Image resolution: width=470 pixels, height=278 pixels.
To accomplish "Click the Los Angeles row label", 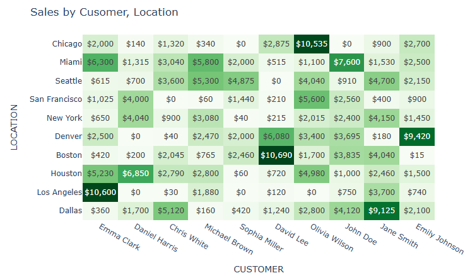I will tap(59, 192).
